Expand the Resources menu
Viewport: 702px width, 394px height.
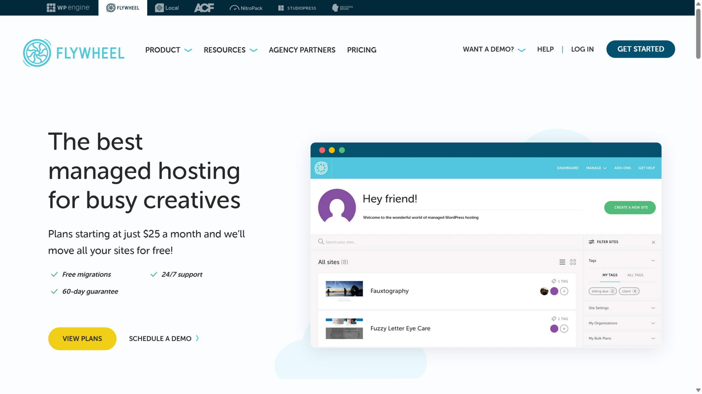coord(230,50)
